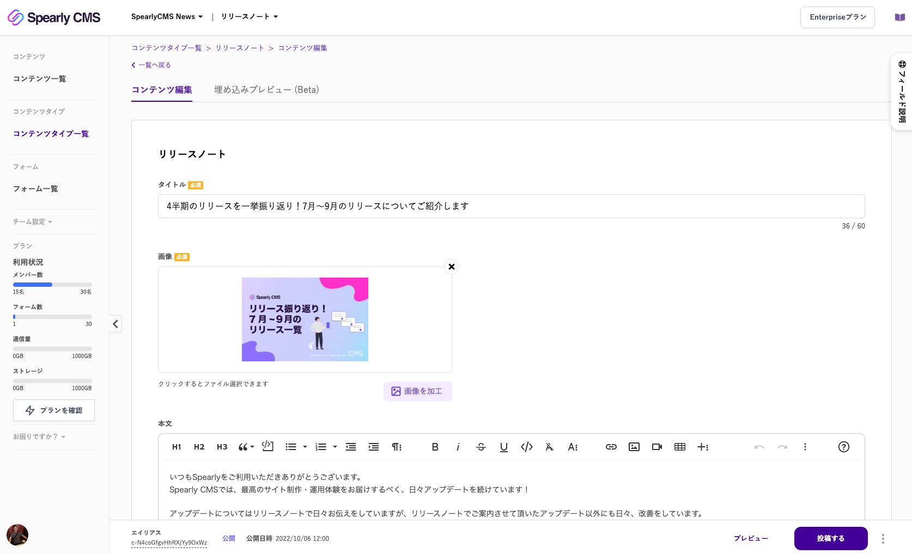
Task: Click the プレビュー link in footer
Action: click(x=751, y=538)
